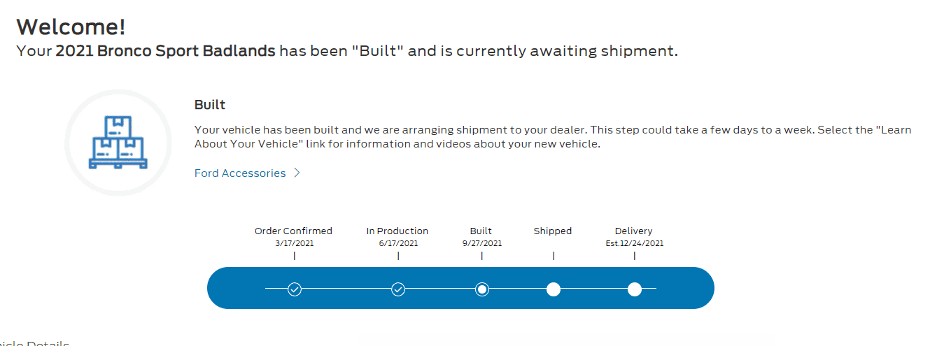Click the Order Confirmed stage label
930x346 pixels.
click(x=293, y=231)
